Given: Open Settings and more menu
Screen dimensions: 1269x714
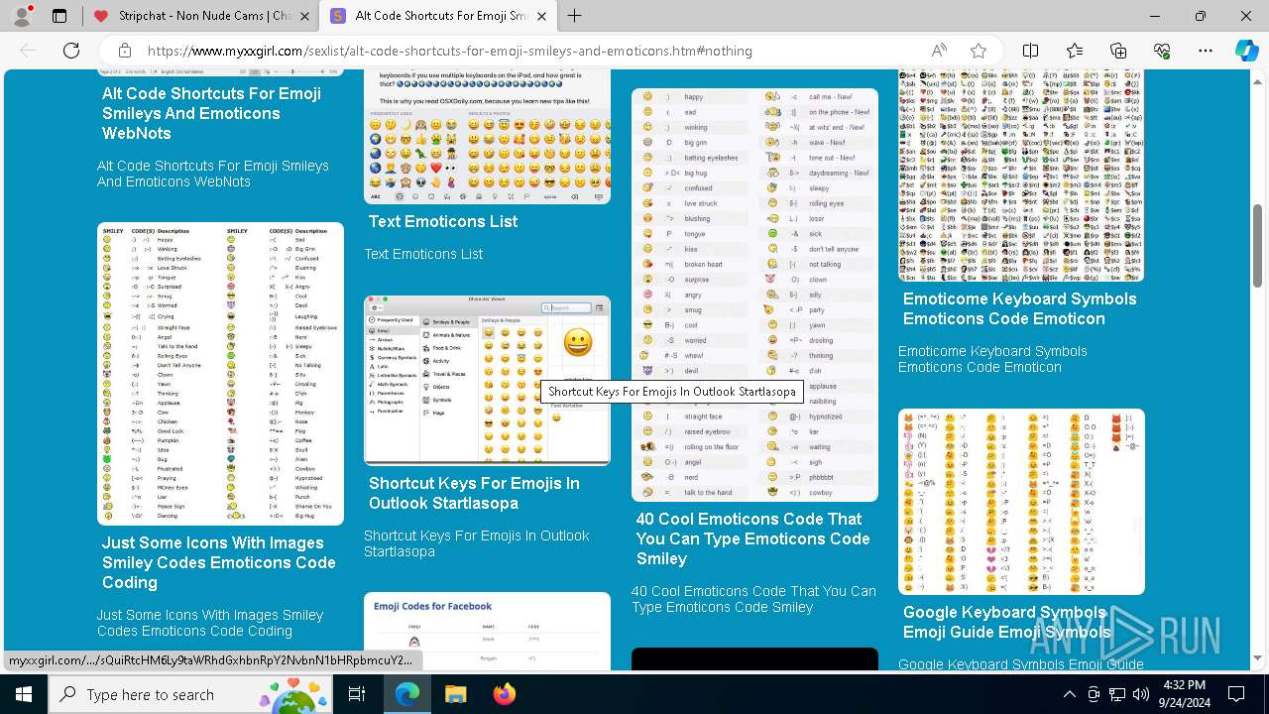Looking at the screenshot, I should pos(1206,51).
